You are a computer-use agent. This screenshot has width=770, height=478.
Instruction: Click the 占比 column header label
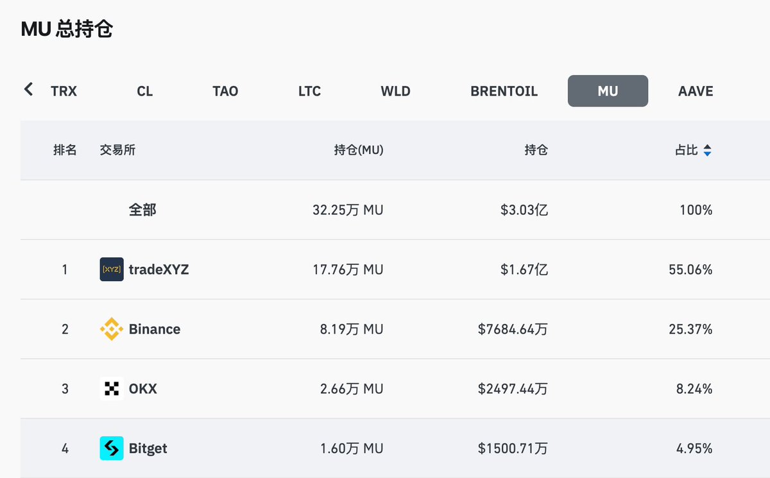point(686,150)
